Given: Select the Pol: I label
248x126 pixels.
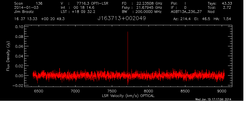Looking at the screenshot, I should pos(178,3).
